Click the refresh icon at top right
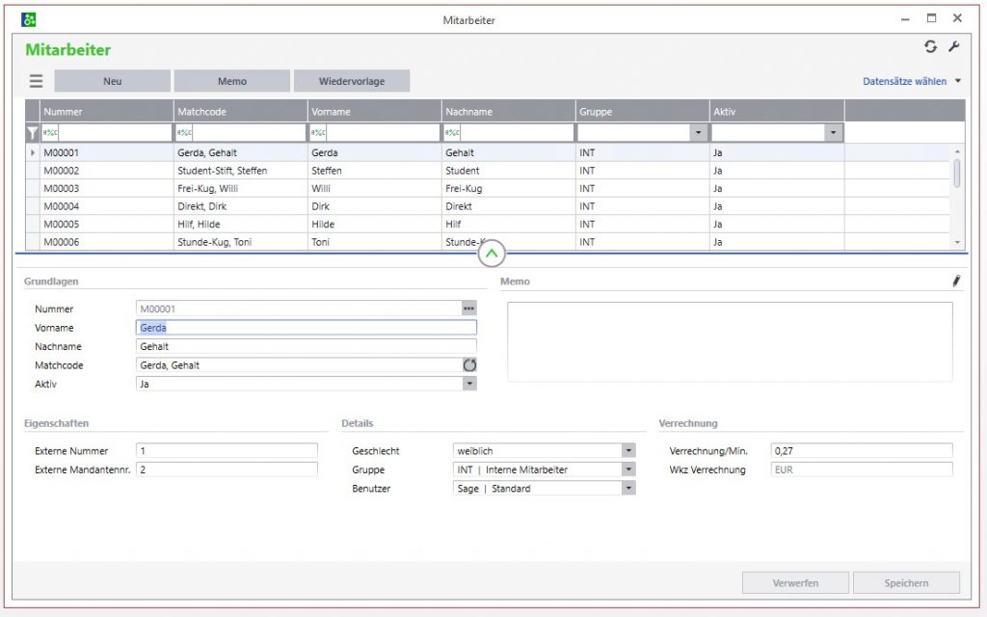 tap(930, 47)
